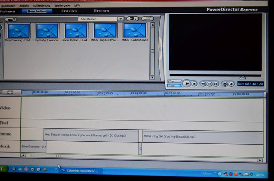Click the Titel track label
This screenshot has height=181, width=274.
tap(4, 123)
